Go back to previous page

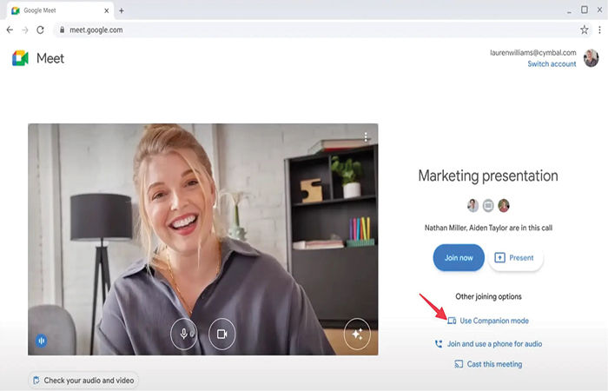click(10, 30)
